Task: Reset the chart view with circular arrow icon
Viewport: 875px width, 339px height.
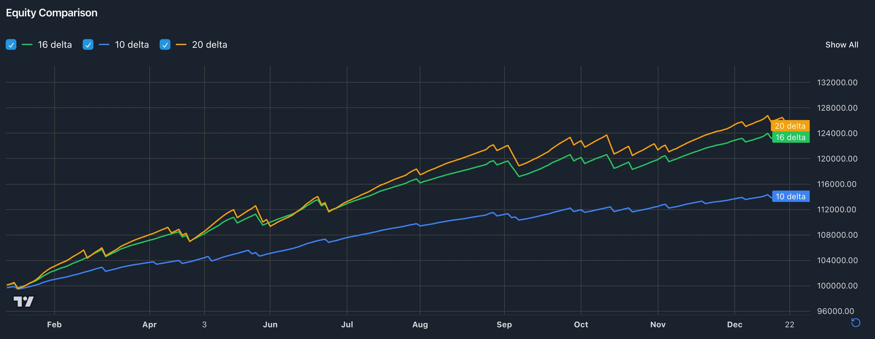Action: point(855,323)
